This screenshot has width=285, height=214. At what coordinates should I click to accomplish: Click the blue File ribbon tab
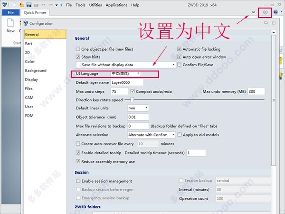click(x=10, y=12)
